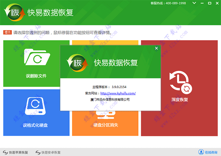
Task: Click the online consultation avatar icon
Action: click(x=201, y=152)
